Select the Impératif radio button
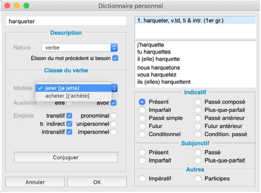The image size is (261, 193). coord(142,178)
